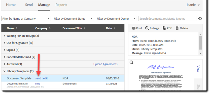Click the View side tab on preview
This screenshot has height=93, width=209.
coord(198,69)
